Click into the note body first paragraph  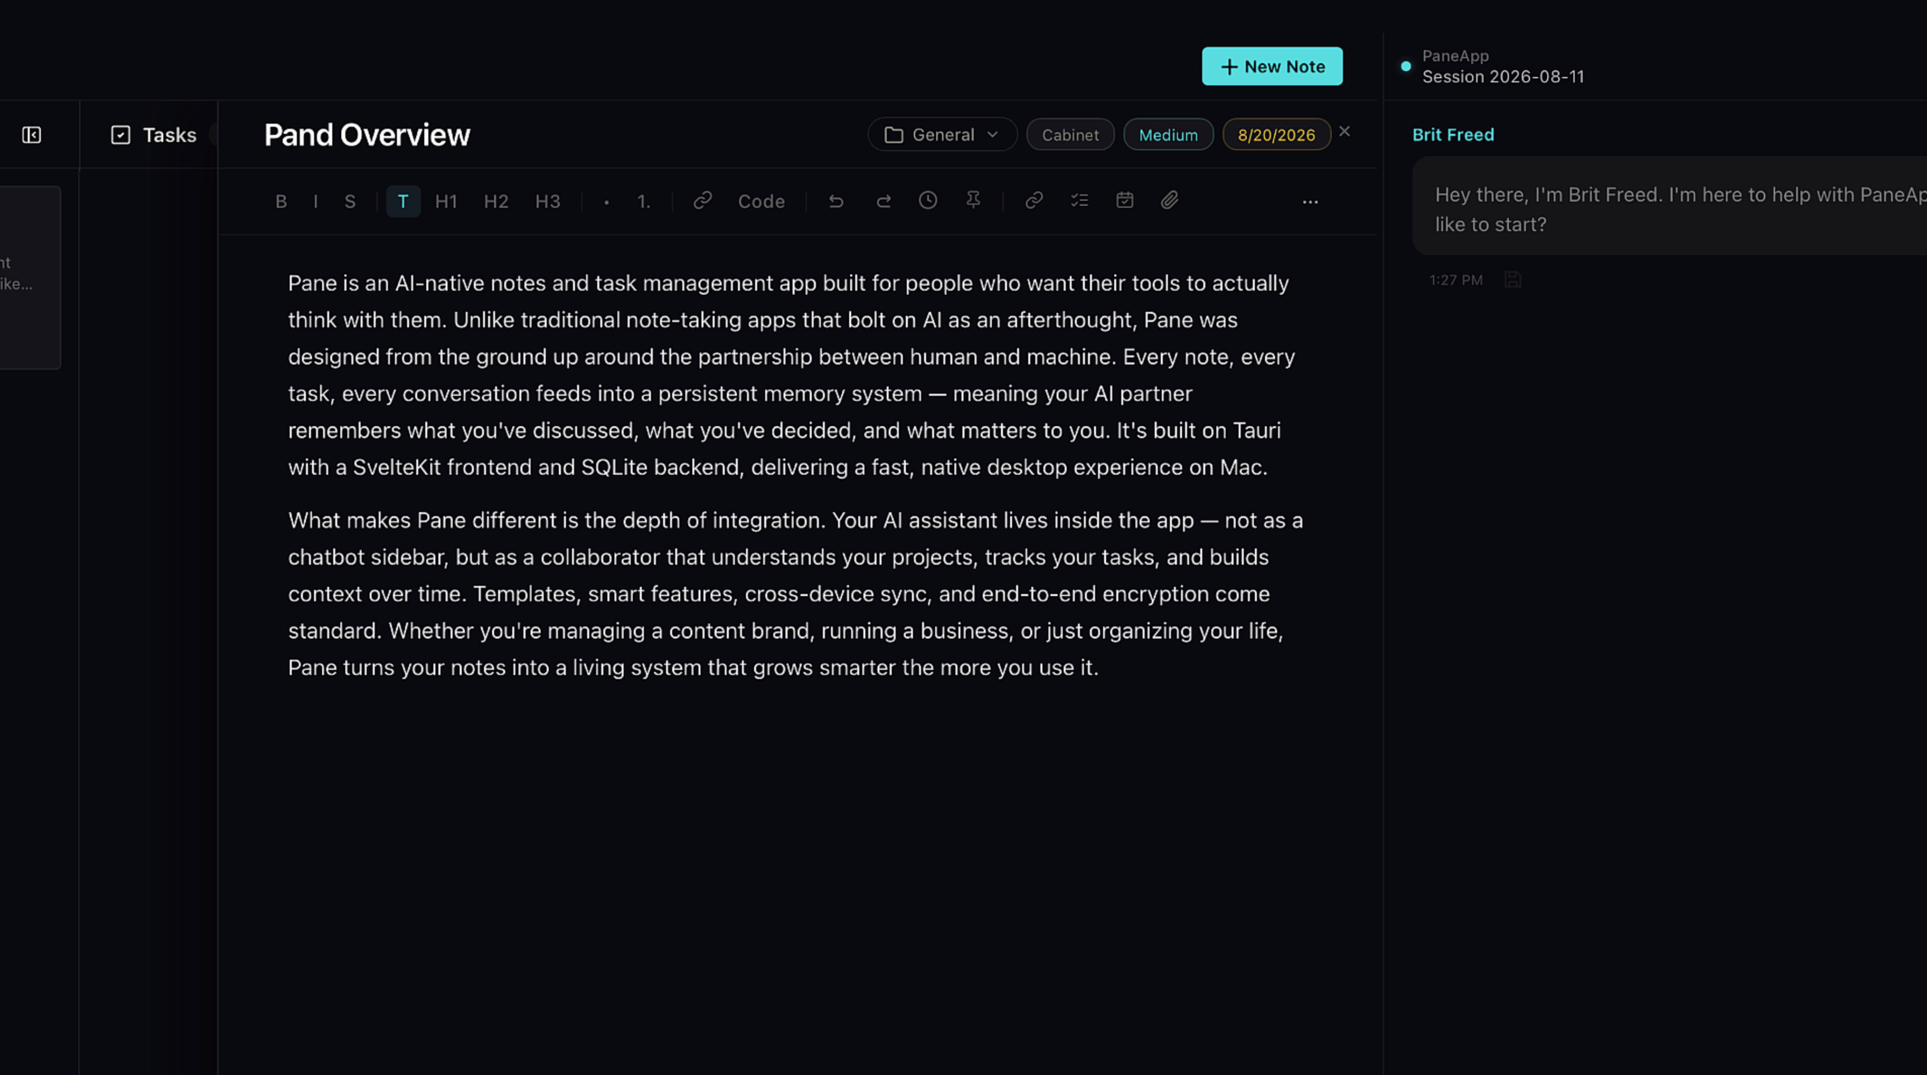coord(792,374)
